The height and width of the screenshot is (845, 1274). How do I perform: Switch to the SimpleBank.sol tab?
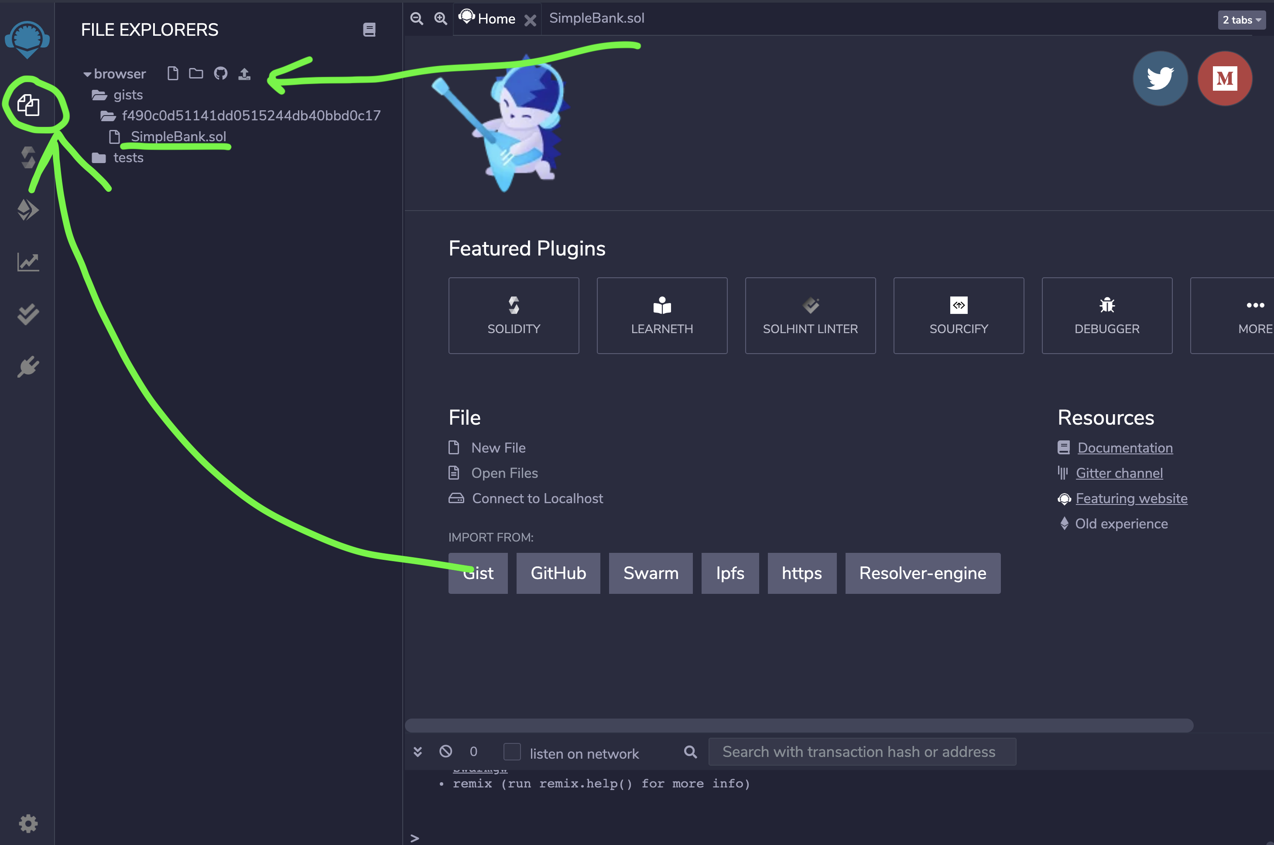click(x=597, y=18)
